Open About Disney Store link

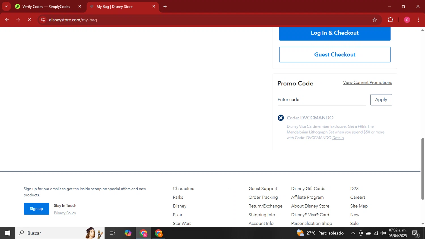pos(310,206)
